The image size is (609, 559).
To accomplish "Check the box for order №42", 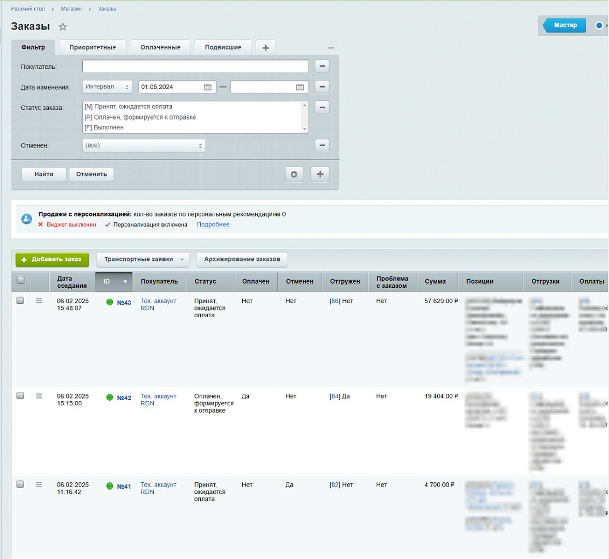I will (x=20, y=395).
